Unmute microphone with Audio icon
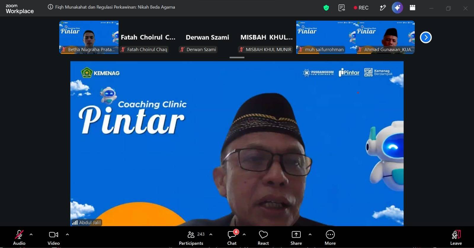Image resolution: width=474 pixels, height=248 pixels. coord(19,237)
